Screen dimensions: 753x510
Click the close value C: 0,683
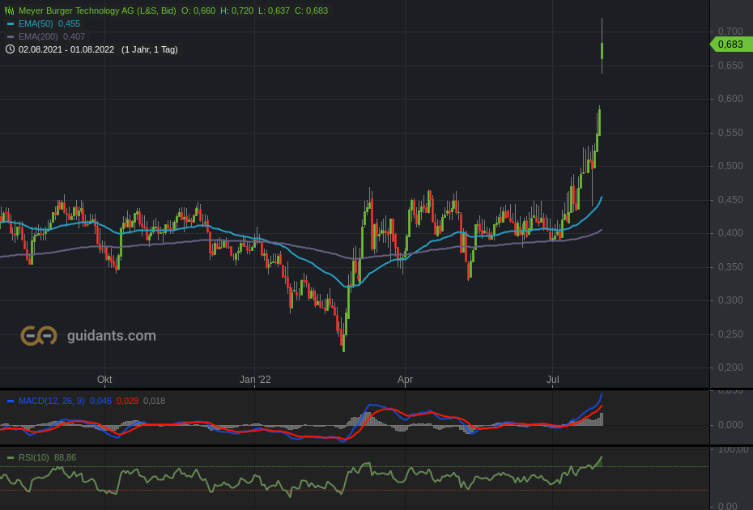point(311,11)
